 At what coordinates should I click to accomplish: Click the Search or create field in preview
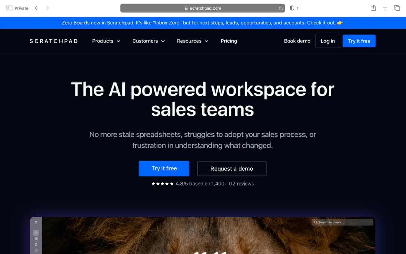[342, 222]
